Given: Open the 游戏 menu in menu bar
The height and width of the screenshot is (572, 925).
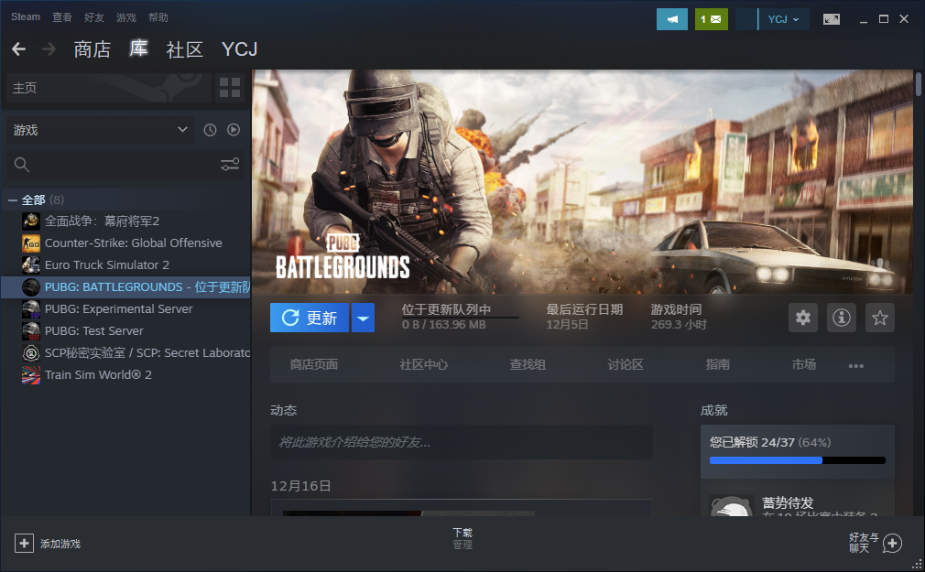Looking at the screenshot, I should [126, 17].
